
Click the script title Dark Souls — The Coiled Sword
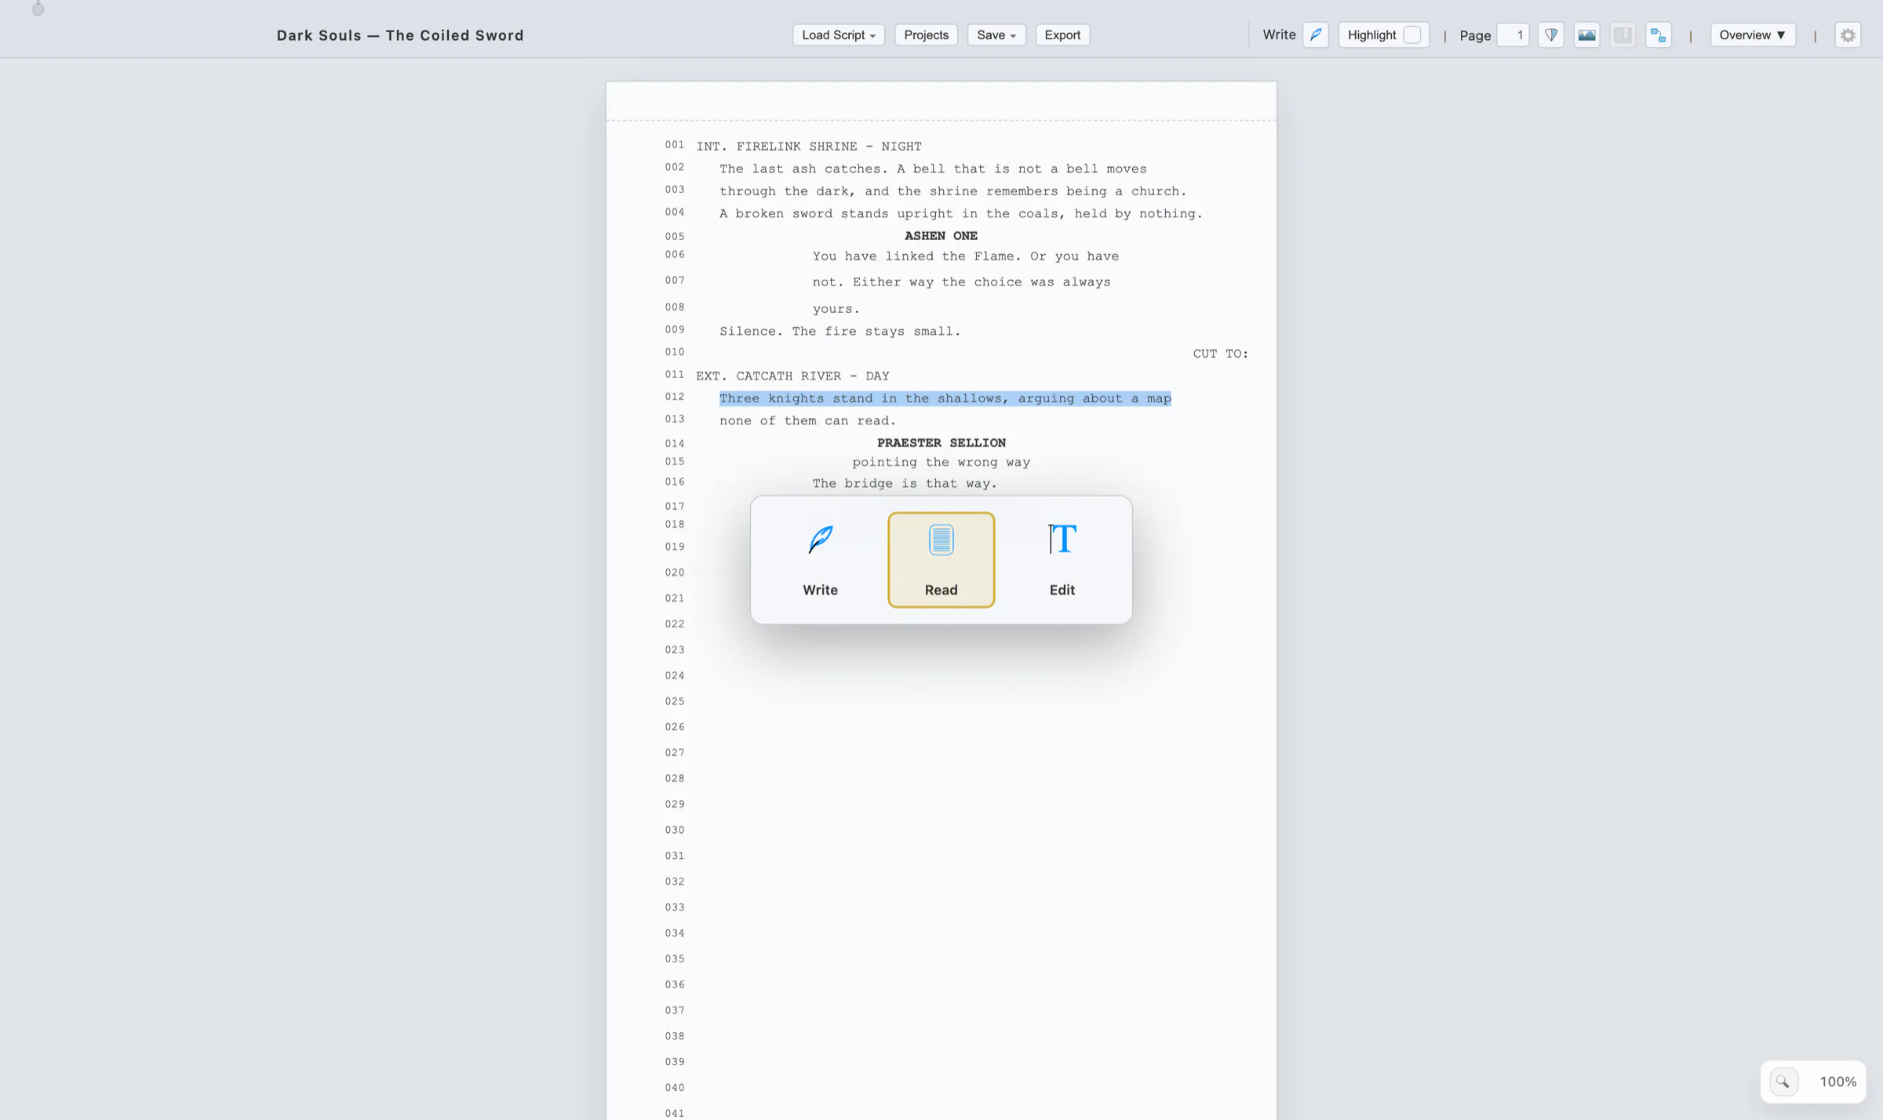(400, 35)
